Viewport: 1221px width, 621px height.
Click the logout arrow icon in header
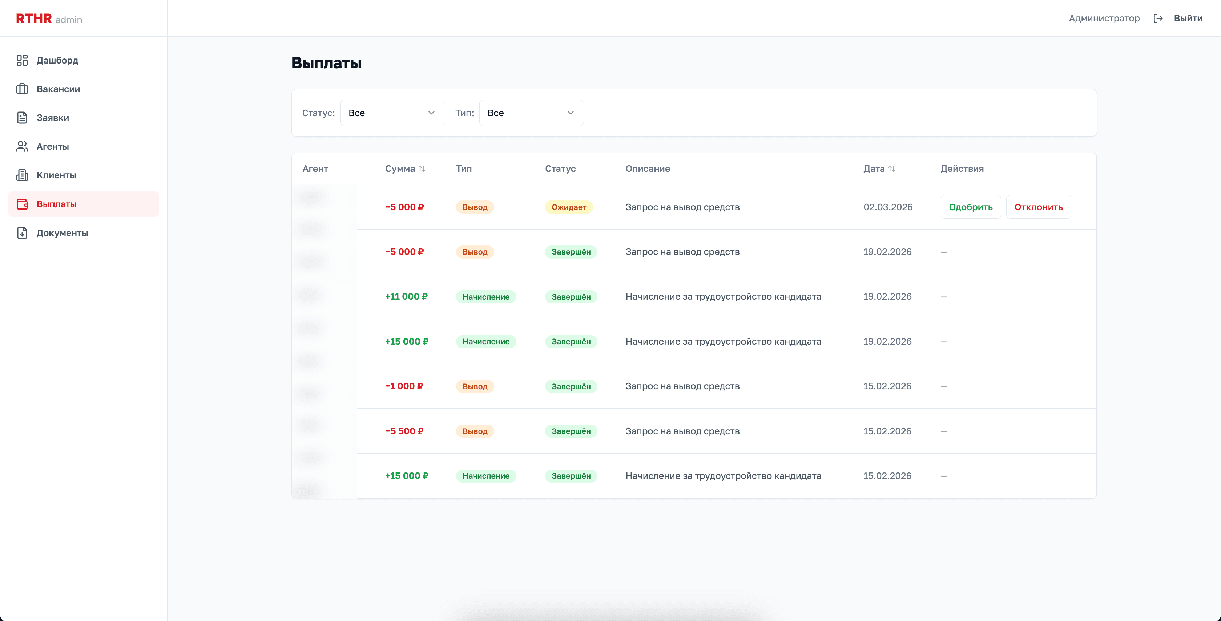click(1158, 19)
